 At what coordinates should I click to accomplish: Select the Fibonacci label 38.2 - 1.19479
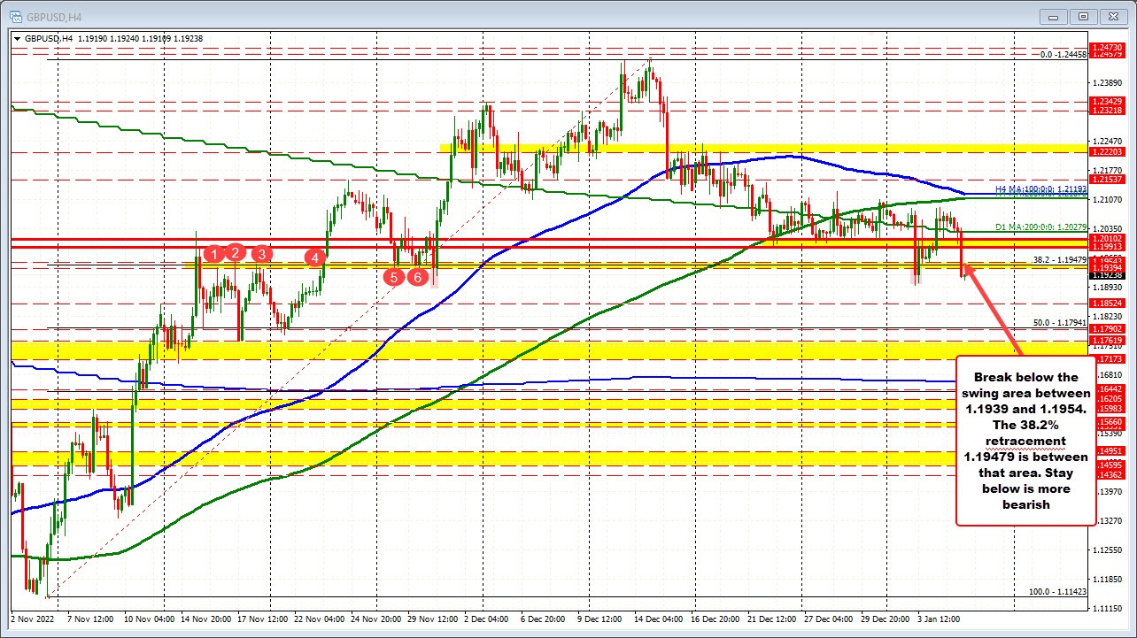tap(1060, 259)
